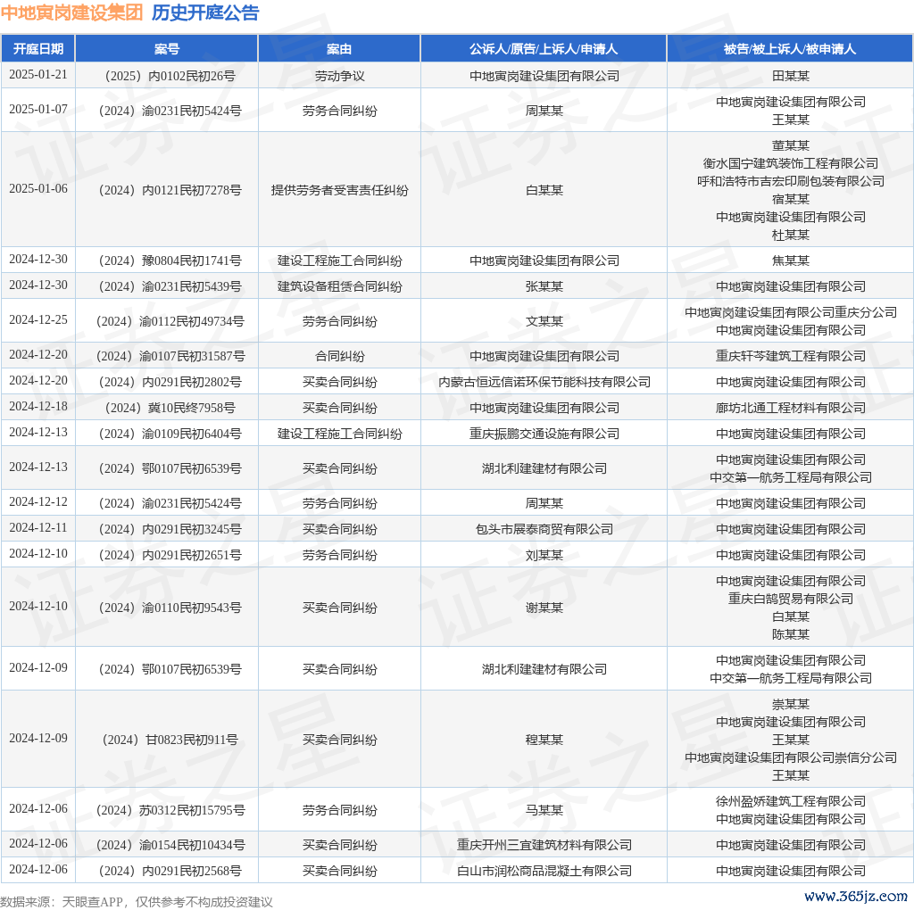
Task: Click the 案由 column header
Action: (339, 49)
